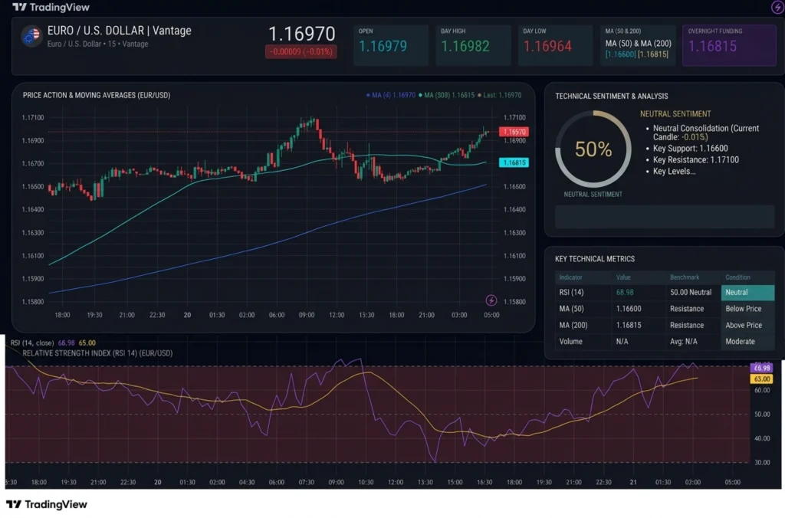Open the Day High 1.16982 card

tap(473, 45)
